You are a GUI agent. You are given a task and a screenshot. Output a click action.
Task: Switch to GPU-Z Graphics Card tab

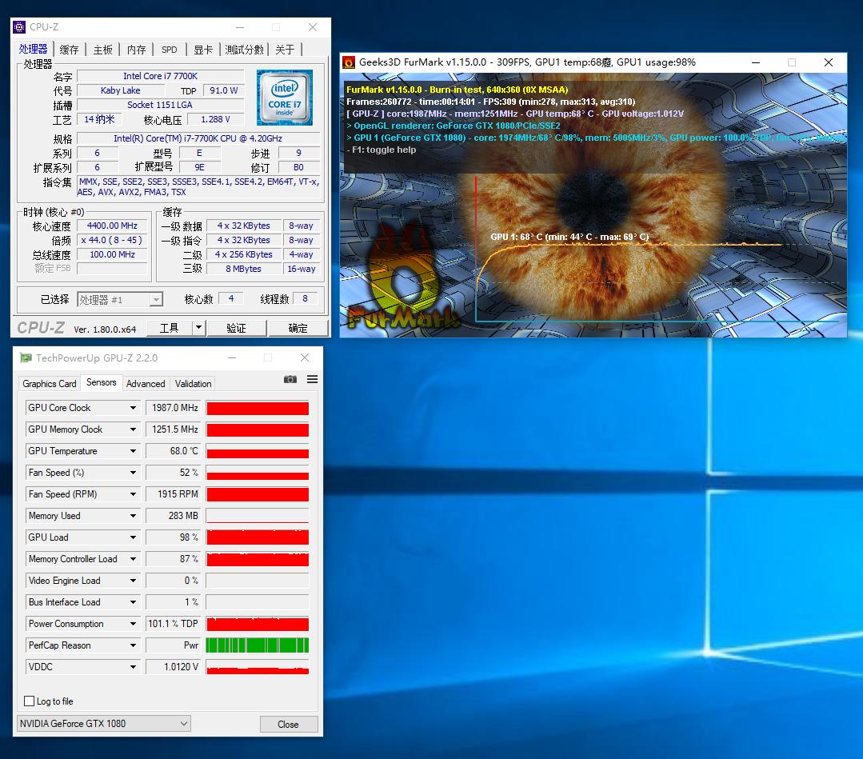click(x=50, y=384)
